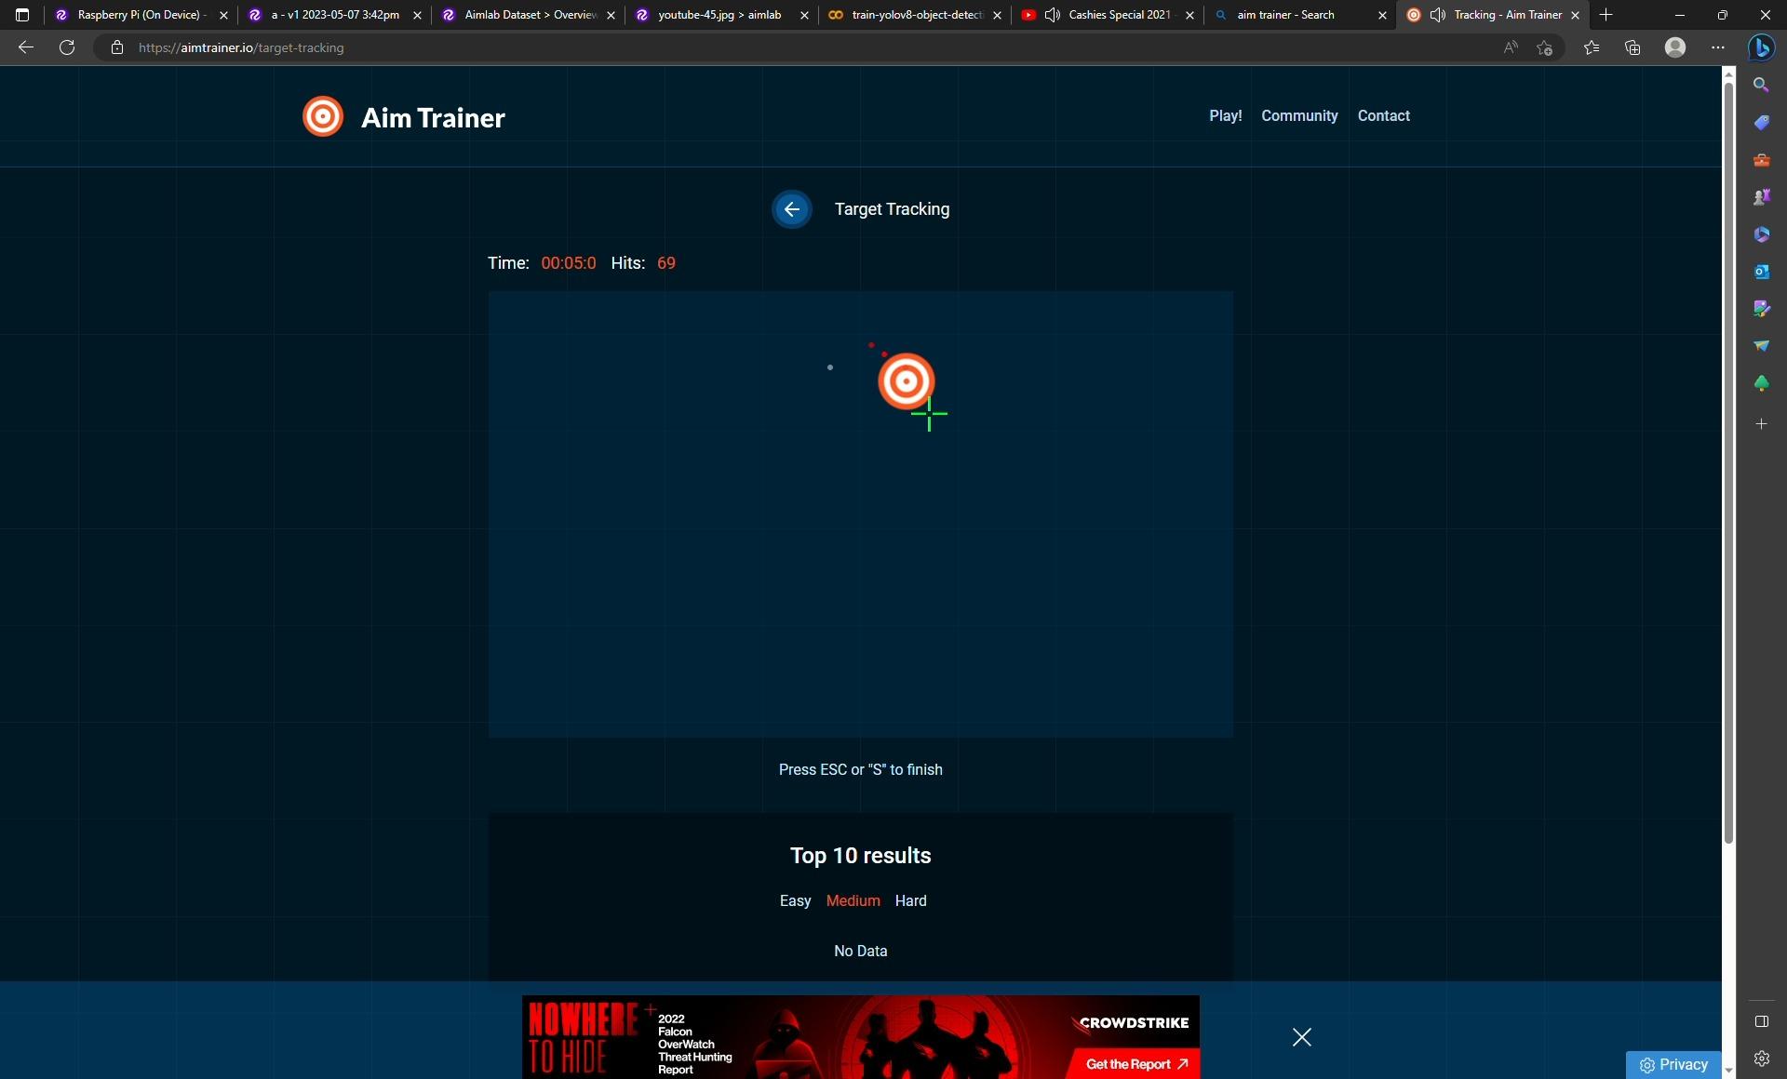Toggle sidebar layout icon at bottom
1787x1079 pixels.
coord(1761,1021)
